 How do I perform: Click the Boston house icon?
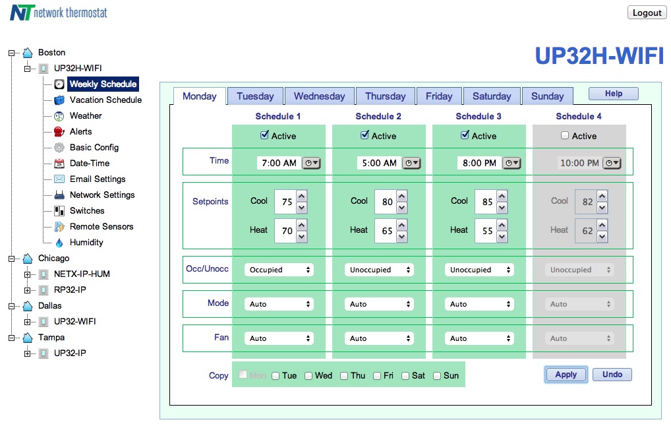coord(28,53)
